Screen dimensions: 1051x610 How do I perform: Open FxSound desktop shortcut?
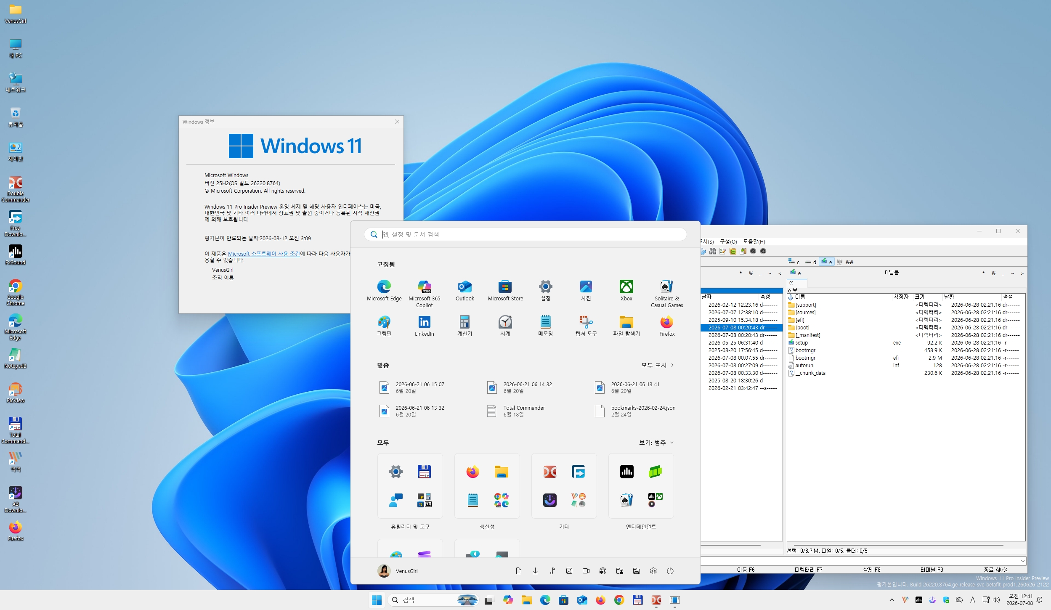coord(16,255)
